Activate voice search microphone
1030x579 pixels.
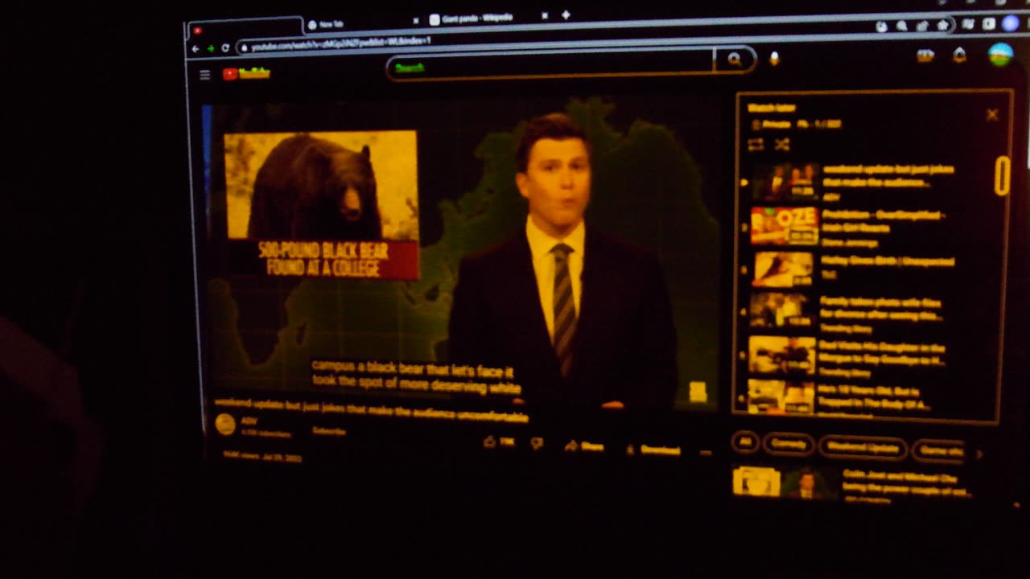[774, 59]
